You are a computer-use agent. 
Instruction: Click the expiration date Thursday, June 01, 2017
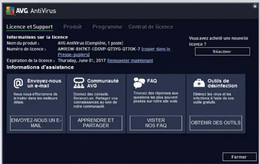tap(82, 61)
